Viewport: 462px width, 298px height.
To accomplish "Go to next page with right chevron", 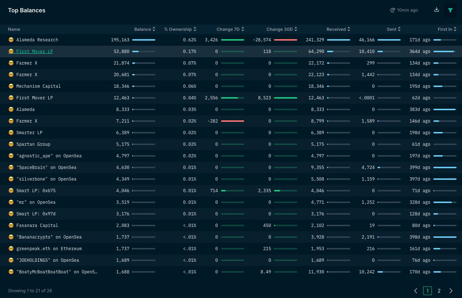I will (x=451, y=291).
